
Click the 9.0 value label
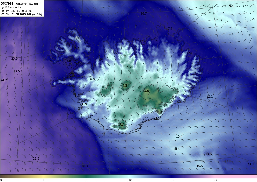(92, 79)
